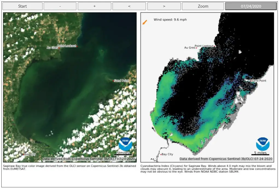Click 'Sand Point' label on the cyanobacteria map
Image resolution: width=280 pixels, height=189 pixels.
click(x=259, y=81)
